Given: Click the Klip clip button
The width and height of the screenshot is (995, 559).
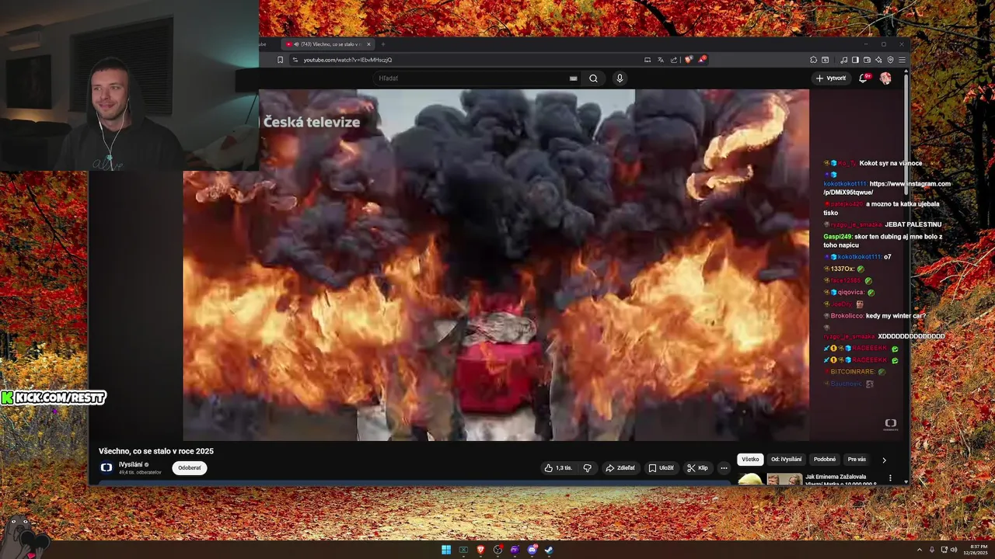Looking at the screenshot, I should pyautogui.click(x=697, y=468).
